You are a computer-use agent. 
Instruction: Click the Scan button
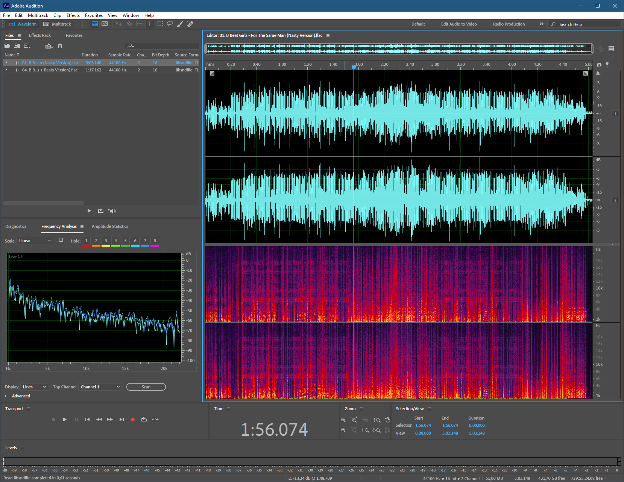tap(146, 387)
